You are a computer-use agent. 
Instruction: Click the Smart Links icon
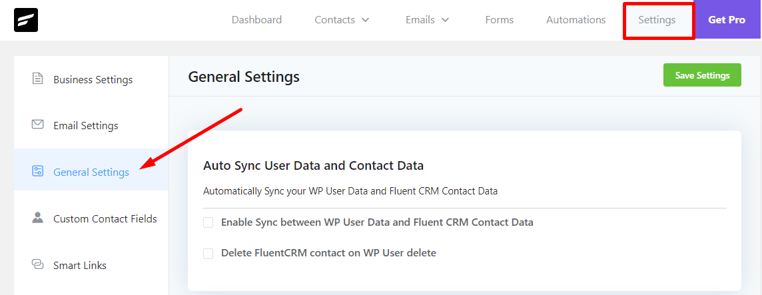(38, 265)
